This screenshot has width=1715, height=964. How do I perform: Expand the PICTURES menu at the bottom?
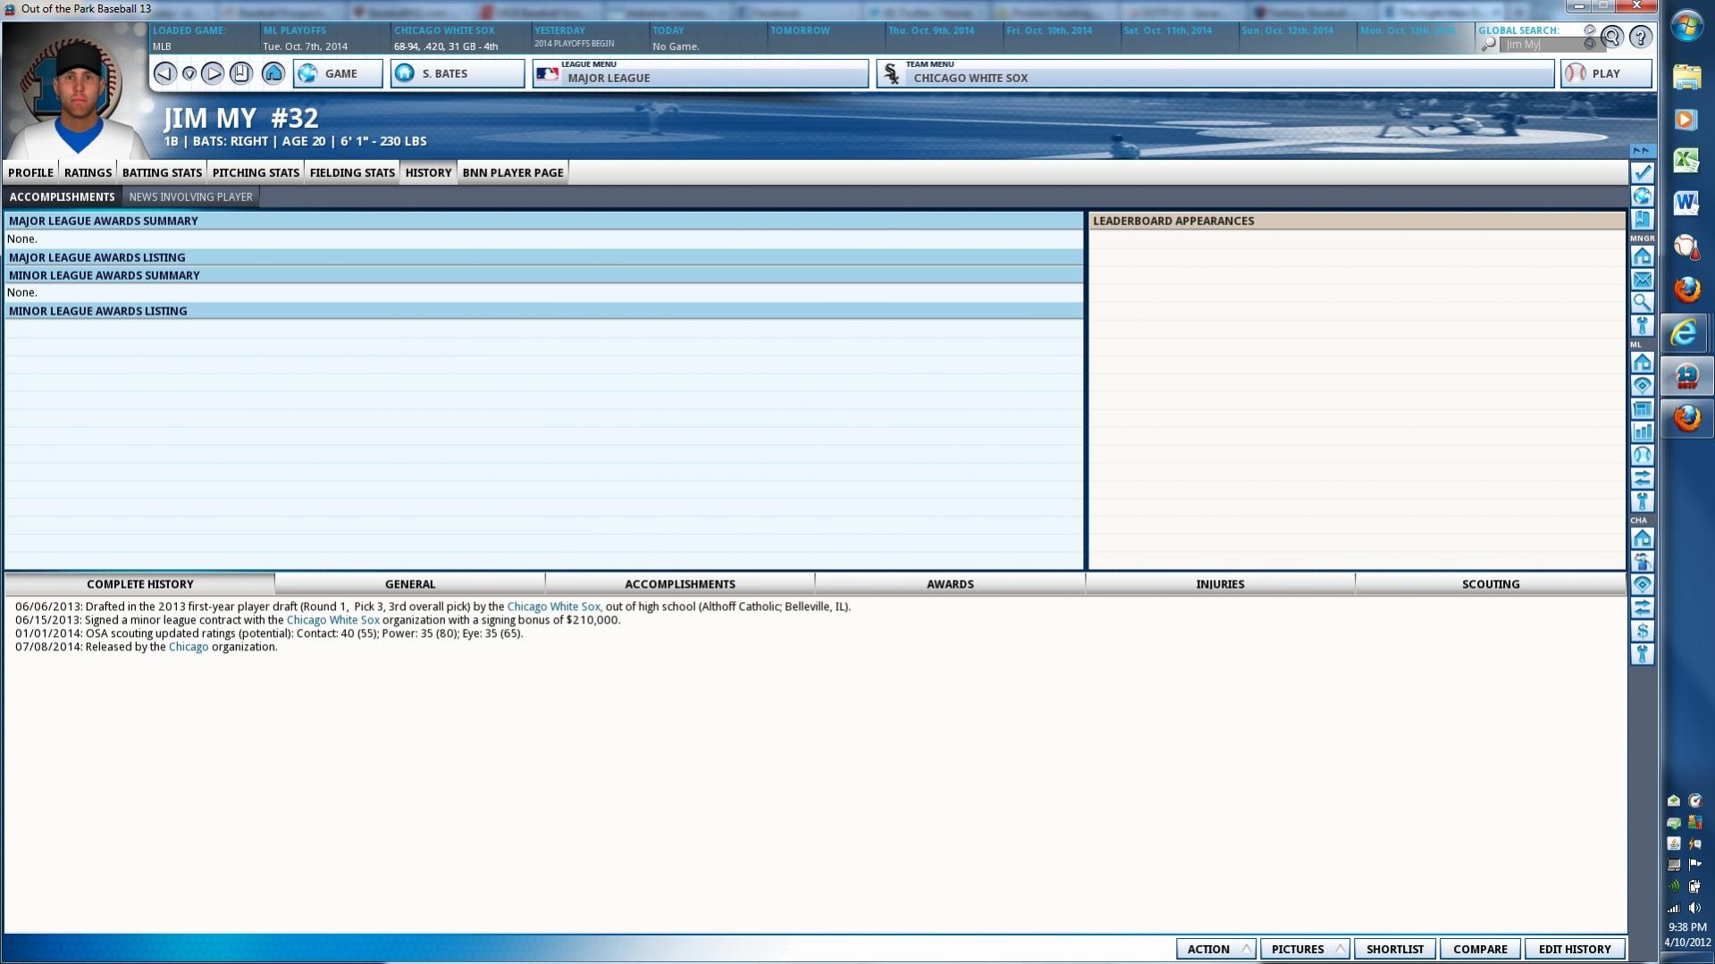[x=1305, y=949]
